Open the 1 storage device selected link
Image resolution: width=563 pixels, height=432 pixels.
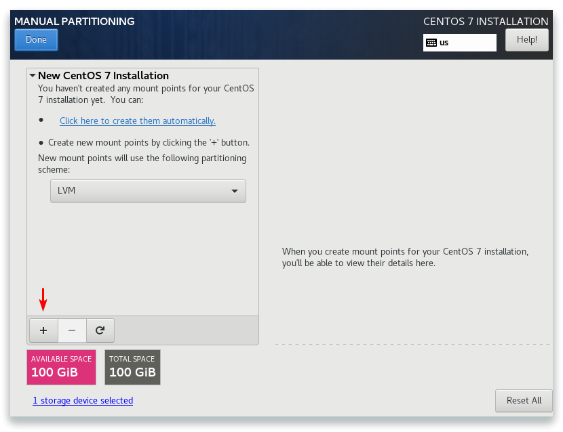(x=83, y=400)
